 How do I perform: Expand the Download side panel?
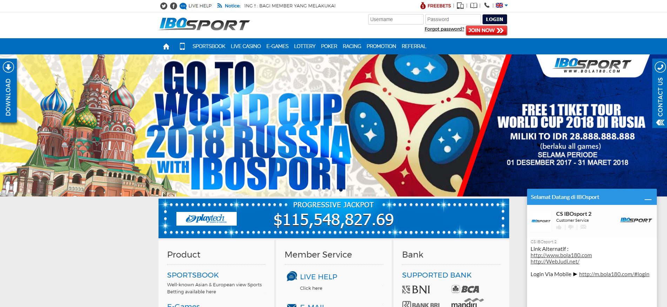[x=8, y=91]
